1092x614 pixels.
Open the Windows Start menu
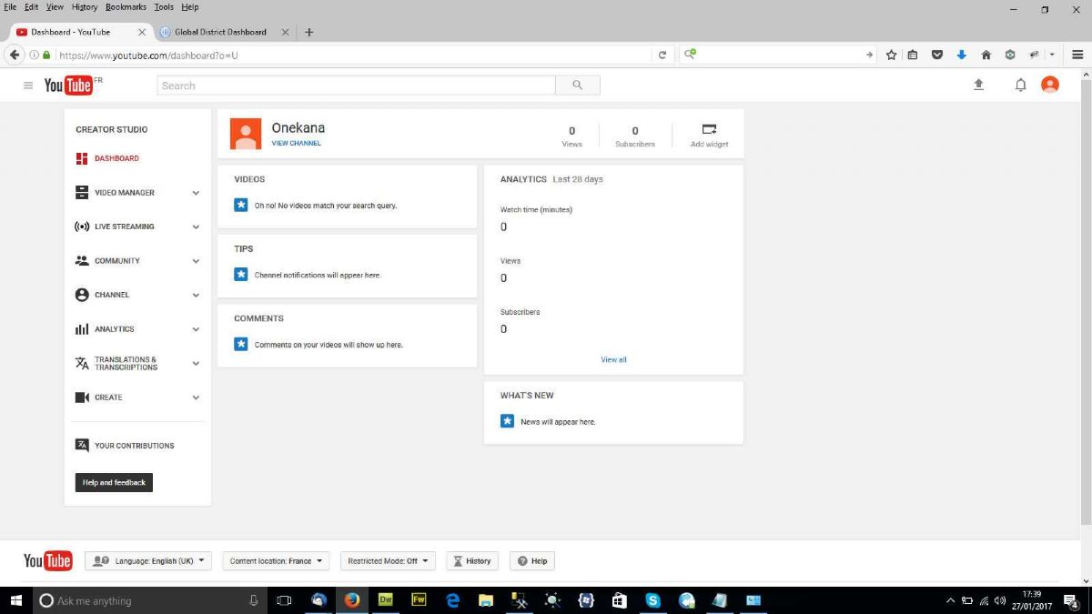(x=15, y=600)
